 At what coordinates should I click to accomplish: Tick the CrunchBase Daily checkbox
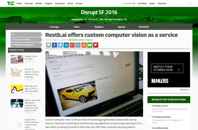click(x=150, y=128)
